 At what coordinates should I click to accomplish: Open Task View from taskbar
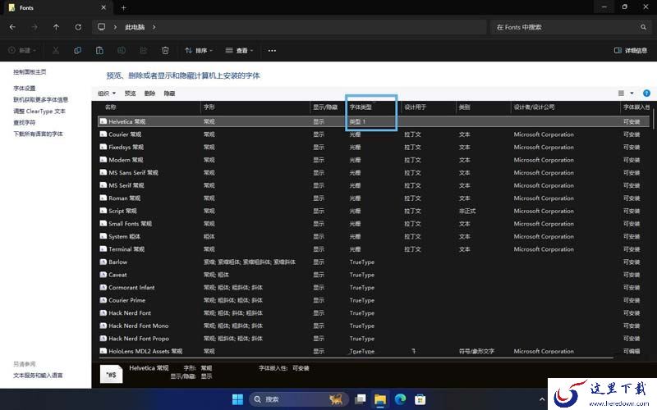[x=360, y=399]
